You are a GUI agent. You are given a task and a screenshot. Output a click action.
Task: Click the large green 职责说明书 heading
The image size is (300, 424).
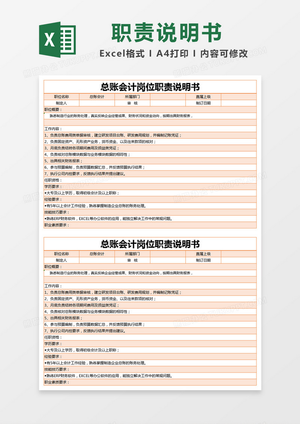167,33
